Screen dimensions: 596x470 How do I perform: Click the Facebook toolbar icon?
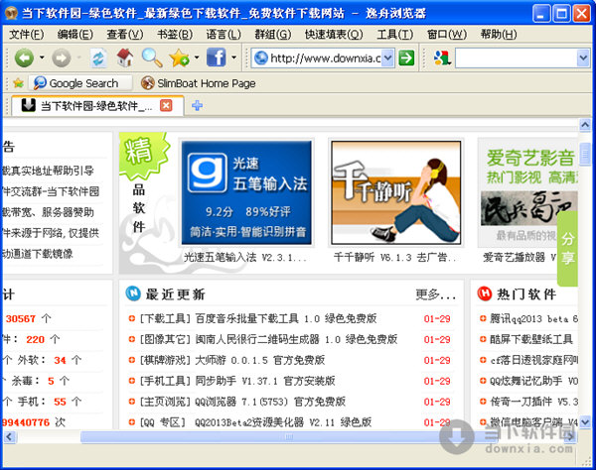[x=216, y=58]
